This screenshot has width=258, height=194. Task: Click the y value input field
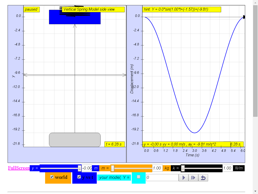click(x=87, y=168)
